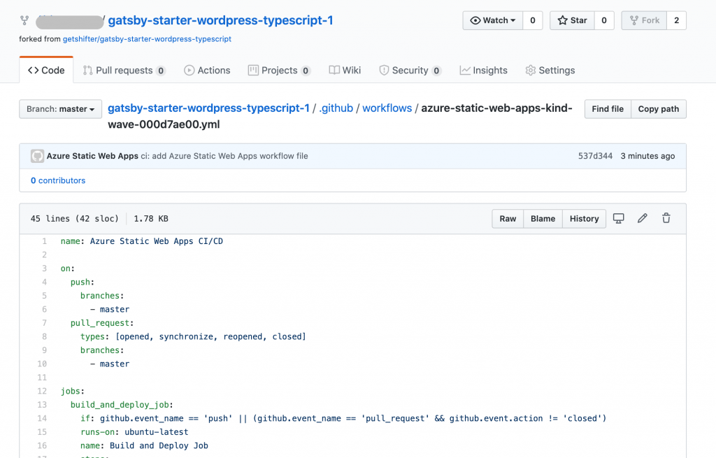Delete this file with trash icon
716x458 pixels.
[666, 218]
